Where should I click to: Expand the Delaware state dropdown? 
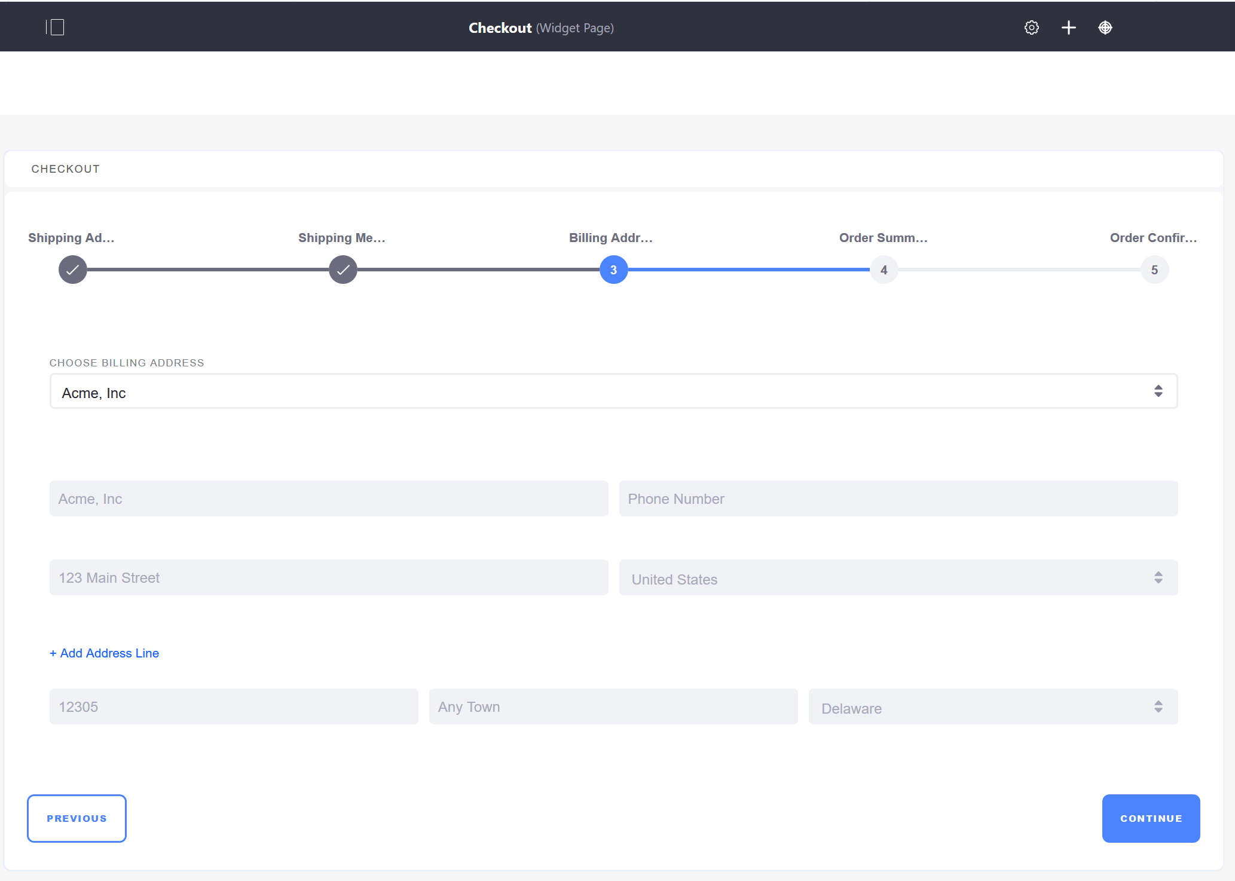[1160, 708]
